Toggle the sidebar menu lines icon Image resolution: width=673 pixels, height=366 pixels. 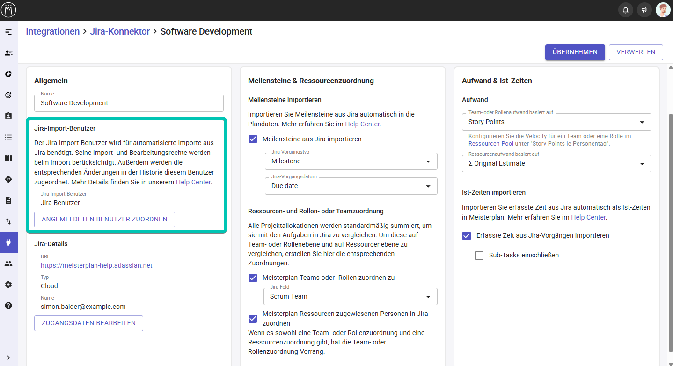click(8, 32)
